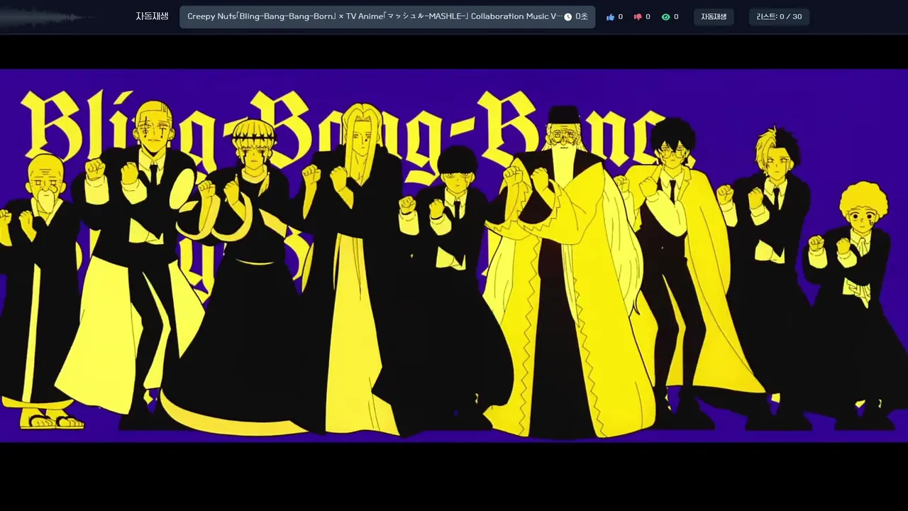Click the 자동재생 label left of the title
Image resolution: width=908 pixels, height=511 pixels.
(152, 16)
